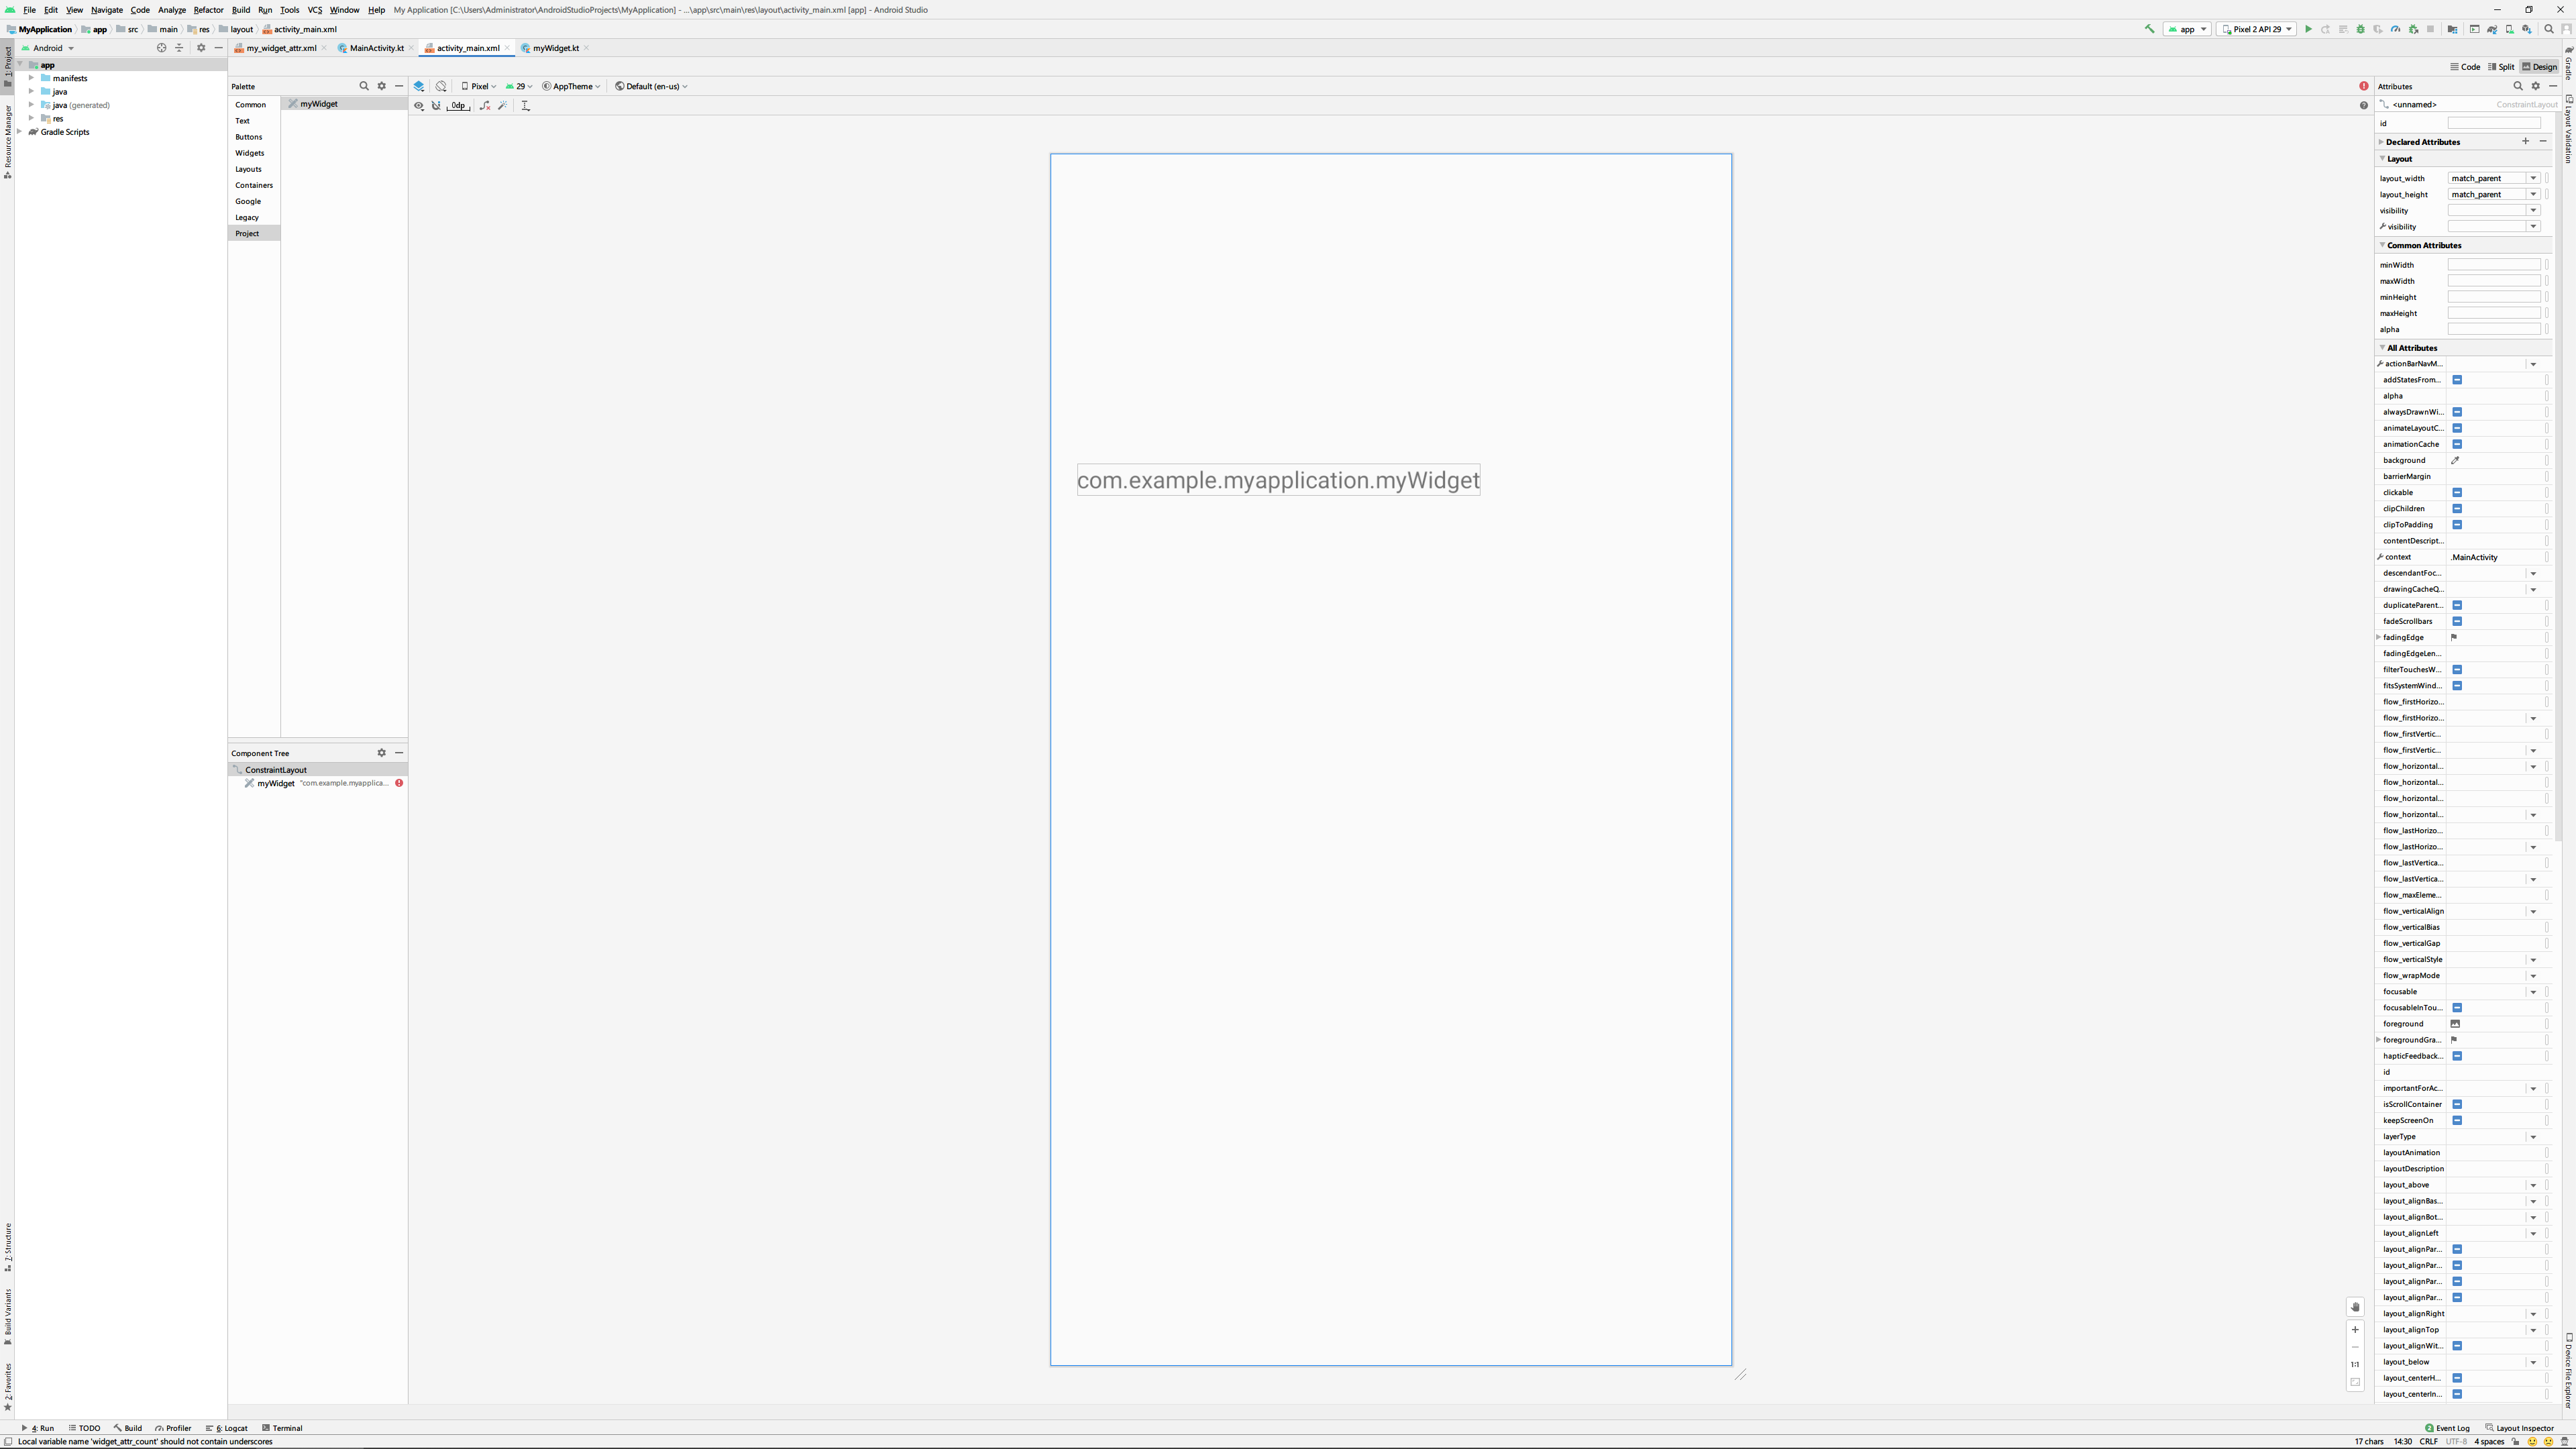
Task: Click the pan hand icon on canvas
Action: [2355, 1307]
